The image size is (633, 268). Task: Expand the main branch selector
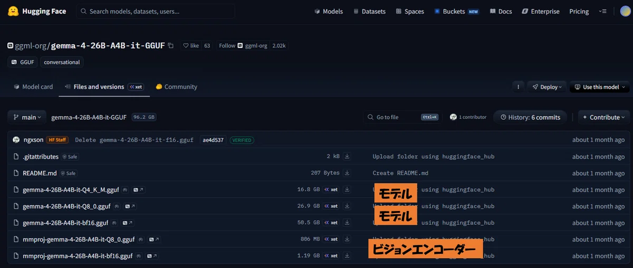[27, 117]
